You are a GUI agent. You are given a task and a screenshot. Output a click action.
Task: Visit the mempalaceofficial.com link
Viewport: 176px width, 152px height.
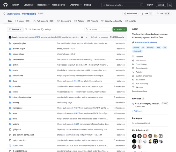(146, 42)
